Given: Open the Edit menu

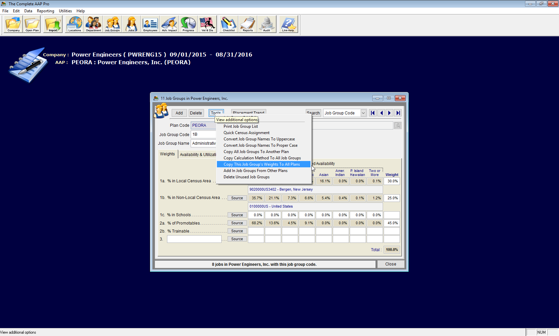Looking at the screenshot, I should click(16, 11).
